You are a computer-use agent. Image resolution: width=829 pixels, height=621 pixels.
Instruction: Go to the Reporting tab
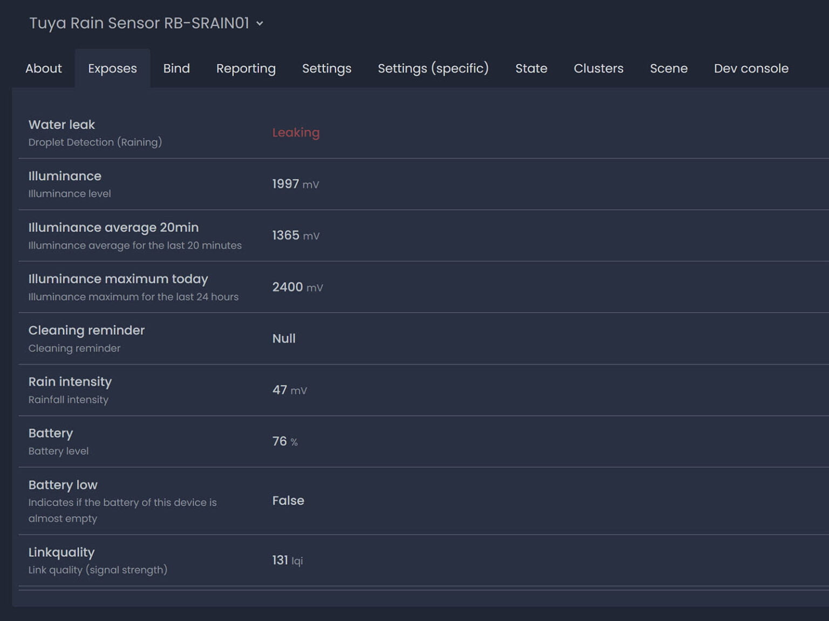click(246, 68)
